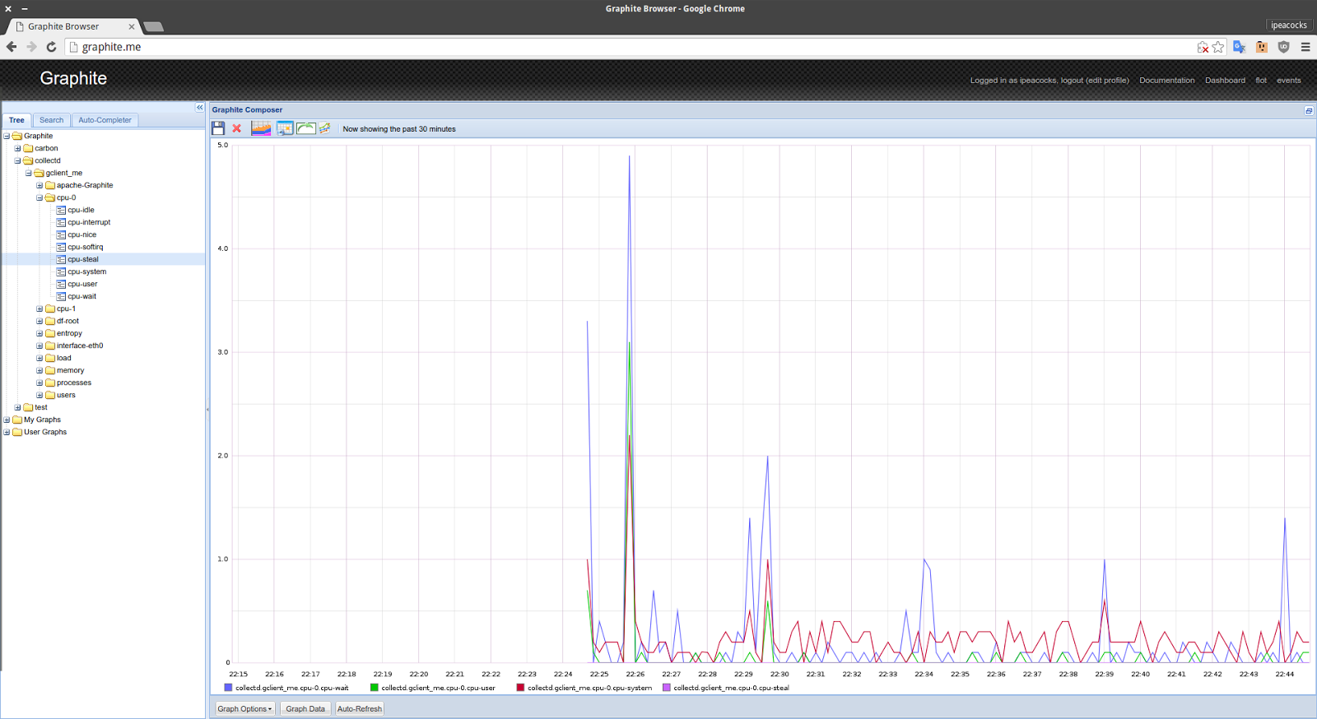Open the orange face extension icon
The image size is (1317, 719).
1262,47
